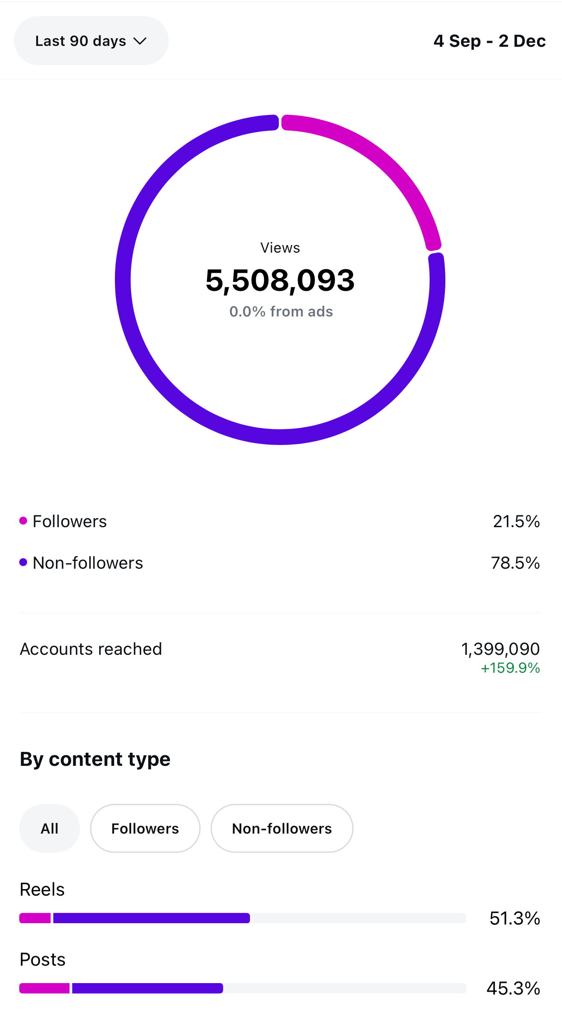
Task: Select the All filter chip
Action: (49, 828)
